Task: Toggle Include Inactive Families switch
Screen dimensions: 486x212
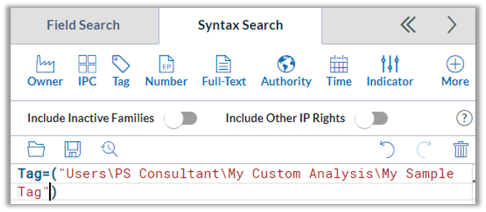Action: (x=181, y=119)
